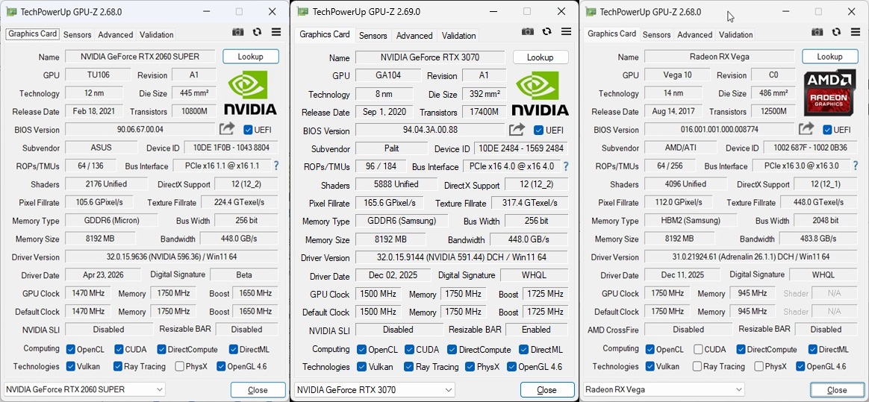Switch to Advanced tab in Radeon RX Vega window
Image resolution: width=869 pixels, height=402 pixels.
pyautogui.click(x=694, y=34)
